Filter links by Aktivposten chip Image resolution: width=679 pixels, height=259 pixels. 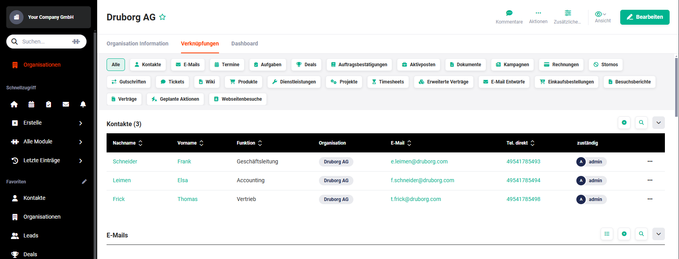pos(418,65)
